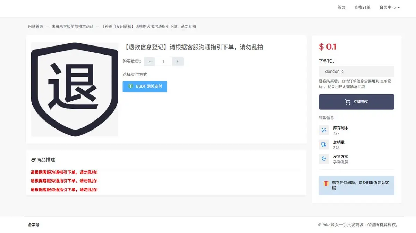Click the 游客购买后 hint text
The height and width of the screenshot is (233, 416).
click(x=355, y=84)
